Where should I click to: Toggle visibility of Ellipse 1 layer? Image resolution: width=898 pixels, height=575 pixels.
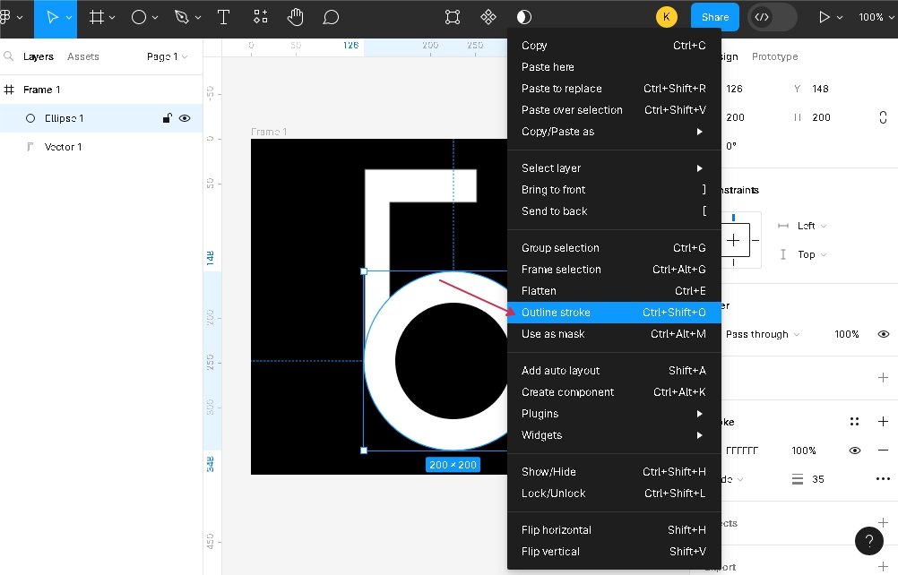[185, 118]
